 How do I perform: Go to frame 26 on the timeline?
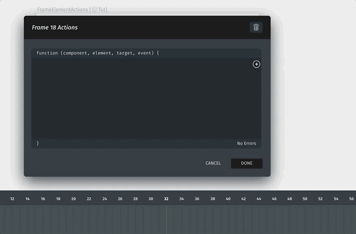tap(120, 198)
